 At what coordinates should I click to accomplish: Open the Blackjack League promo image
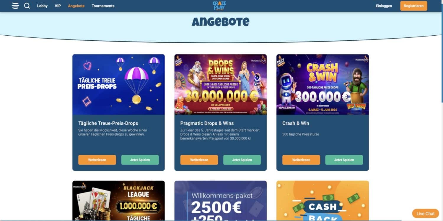118,201
